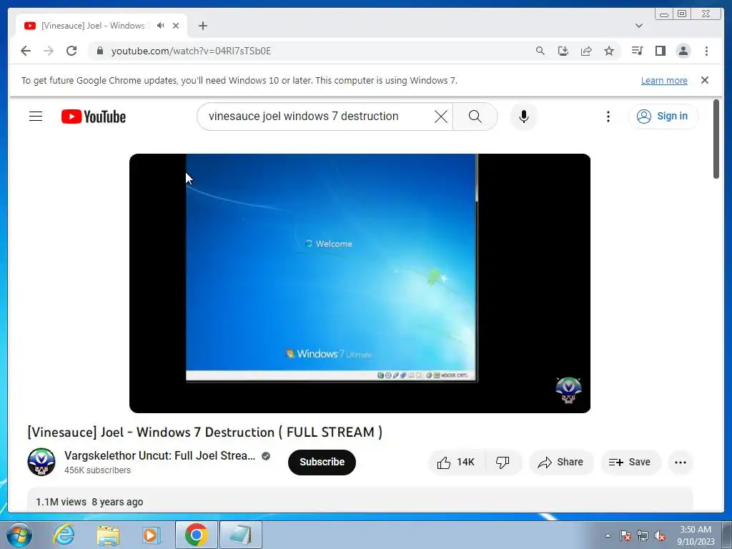Click the forward navigation arrow

click(49, 51)
